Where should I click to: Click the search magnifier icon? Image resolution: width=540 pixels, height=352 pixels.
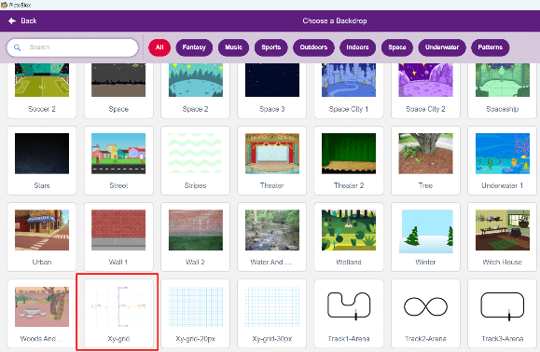17,47
